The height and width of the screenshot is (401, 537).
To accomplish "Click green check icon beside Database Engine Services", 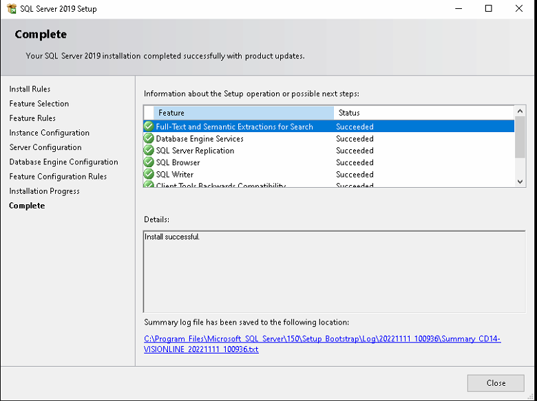I will (149, 138).
